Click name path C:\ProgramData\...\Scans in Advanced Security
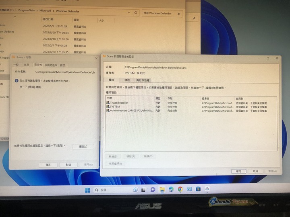The image size is (290, 217). click(155, 68)
